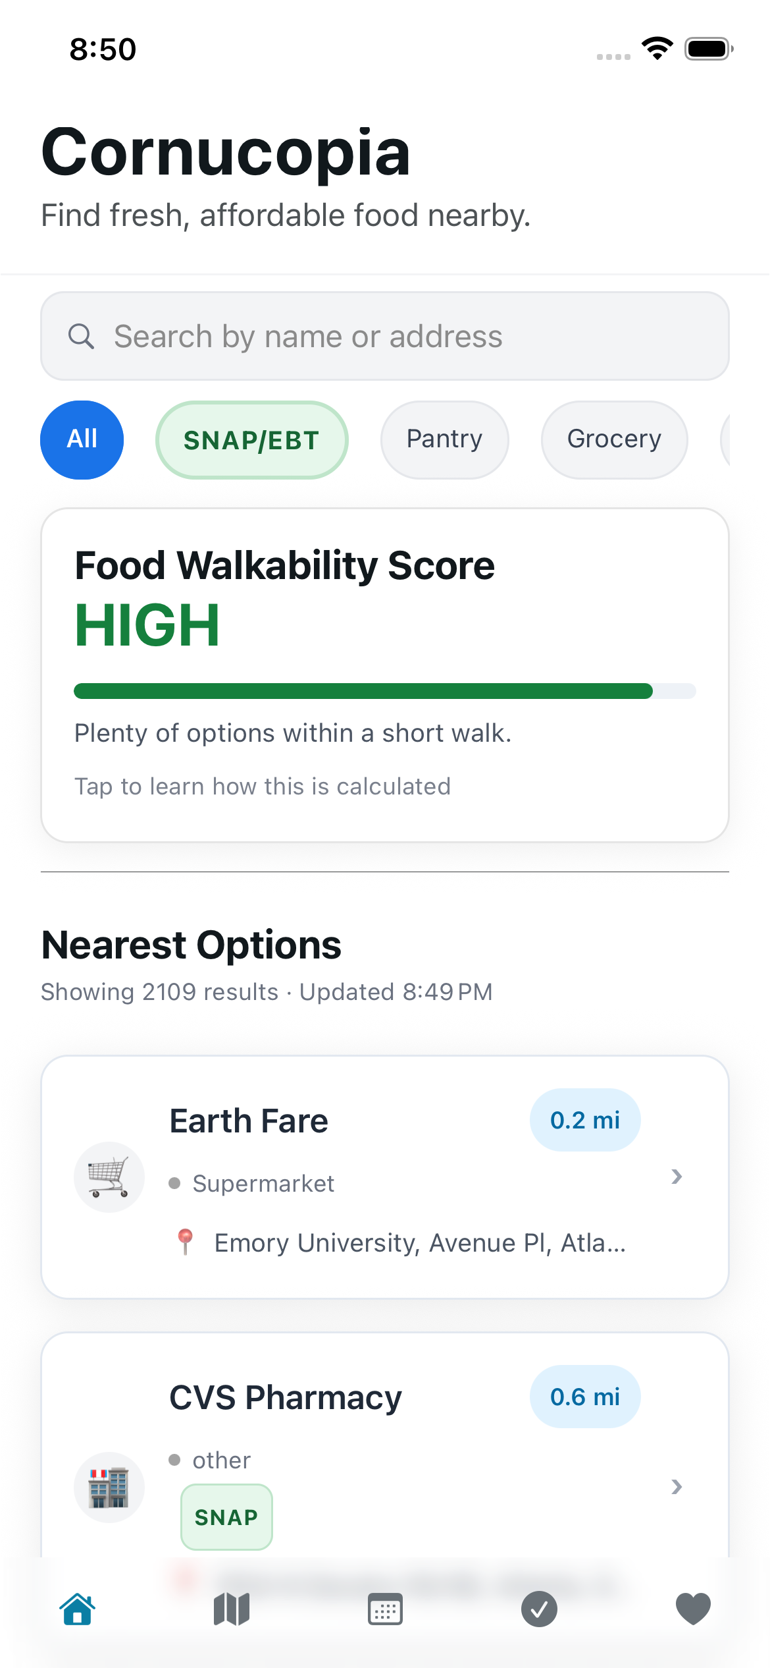Screen dimensions: 770x1668
Task: Tap the magnifying glass search icon
Action: (x=81, y=336)
